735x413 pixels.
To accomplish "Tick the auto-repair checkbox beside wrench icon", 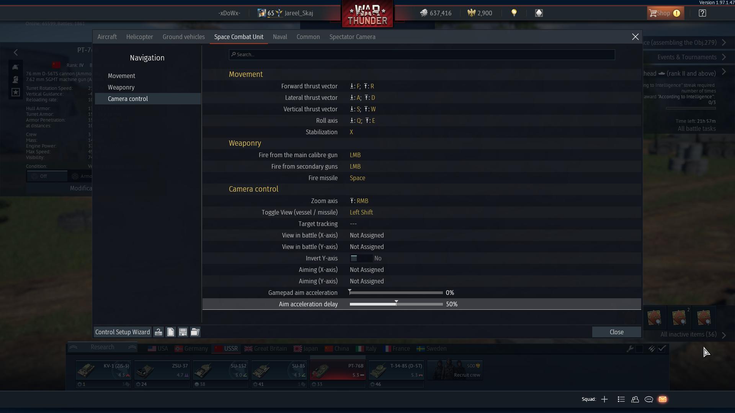I will pyautogui.click(x=639, y=349).
